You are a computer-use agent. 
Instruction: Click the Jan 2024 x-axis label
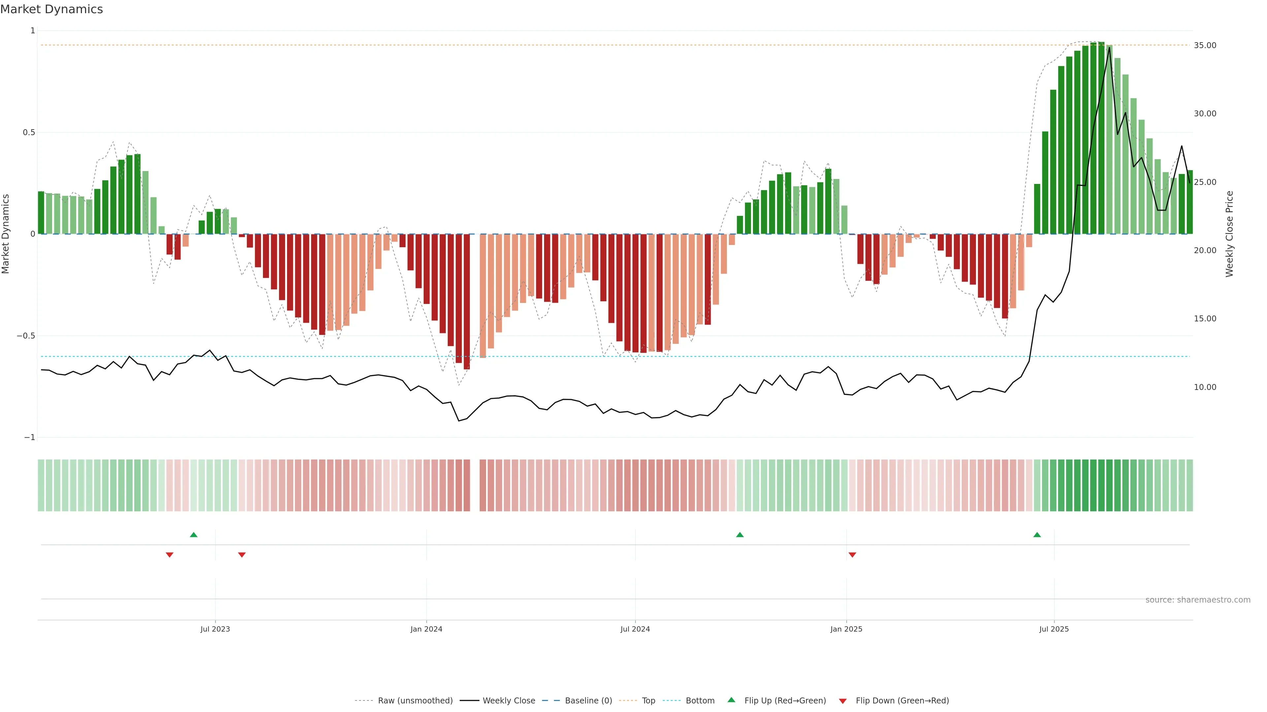click(x=426, y=629)
